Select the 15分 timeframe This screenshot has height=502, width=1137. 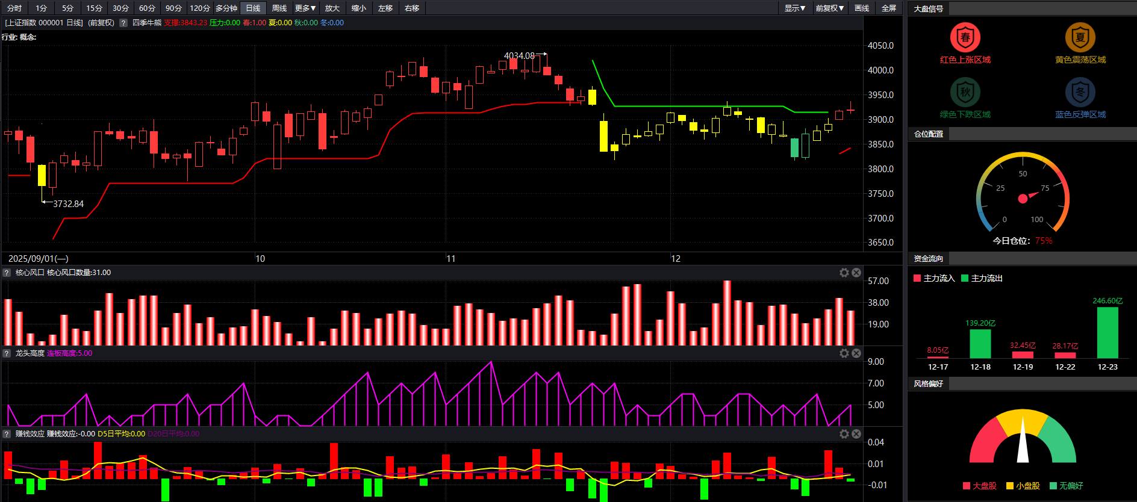click(94, 8)
